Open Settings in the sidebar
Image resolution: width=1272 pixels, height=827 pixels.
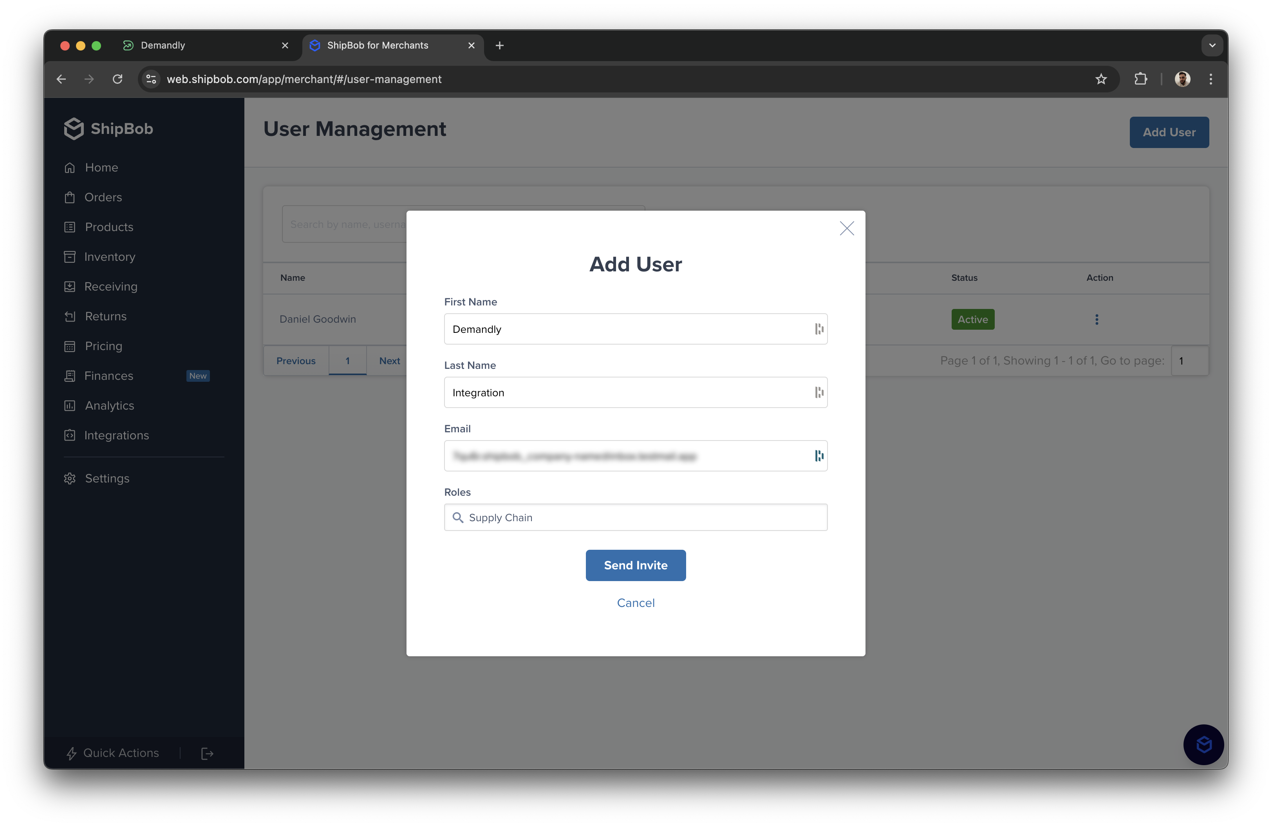click(x=107, y=478)
